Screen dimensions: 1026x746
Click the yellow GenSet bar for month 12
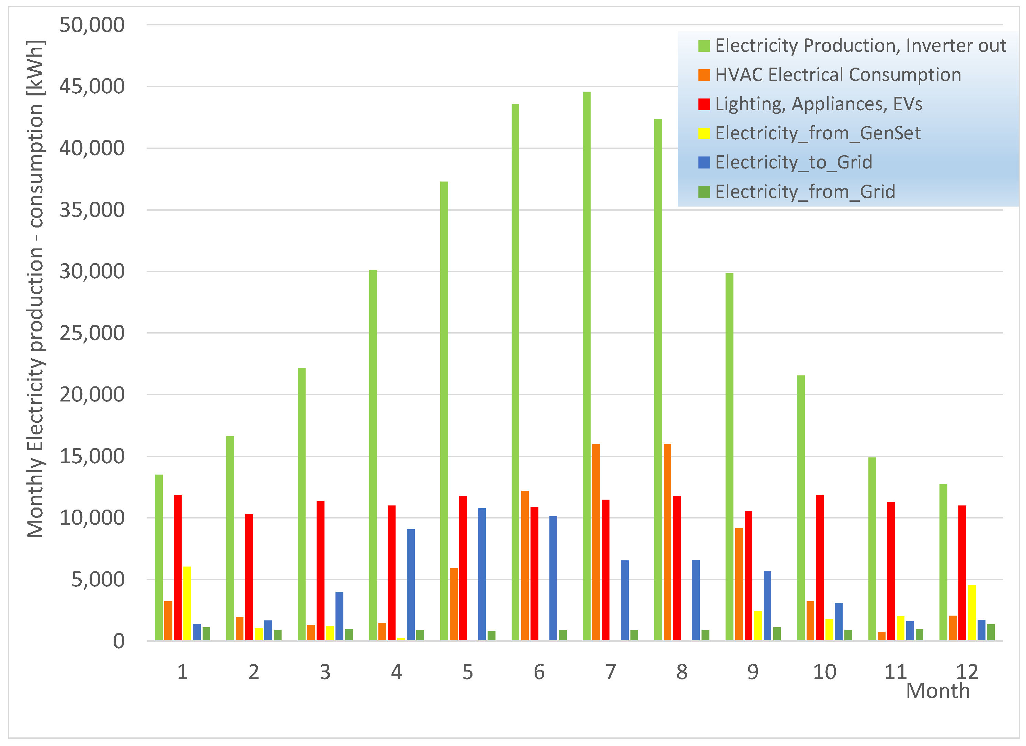(x=972, y=613)
